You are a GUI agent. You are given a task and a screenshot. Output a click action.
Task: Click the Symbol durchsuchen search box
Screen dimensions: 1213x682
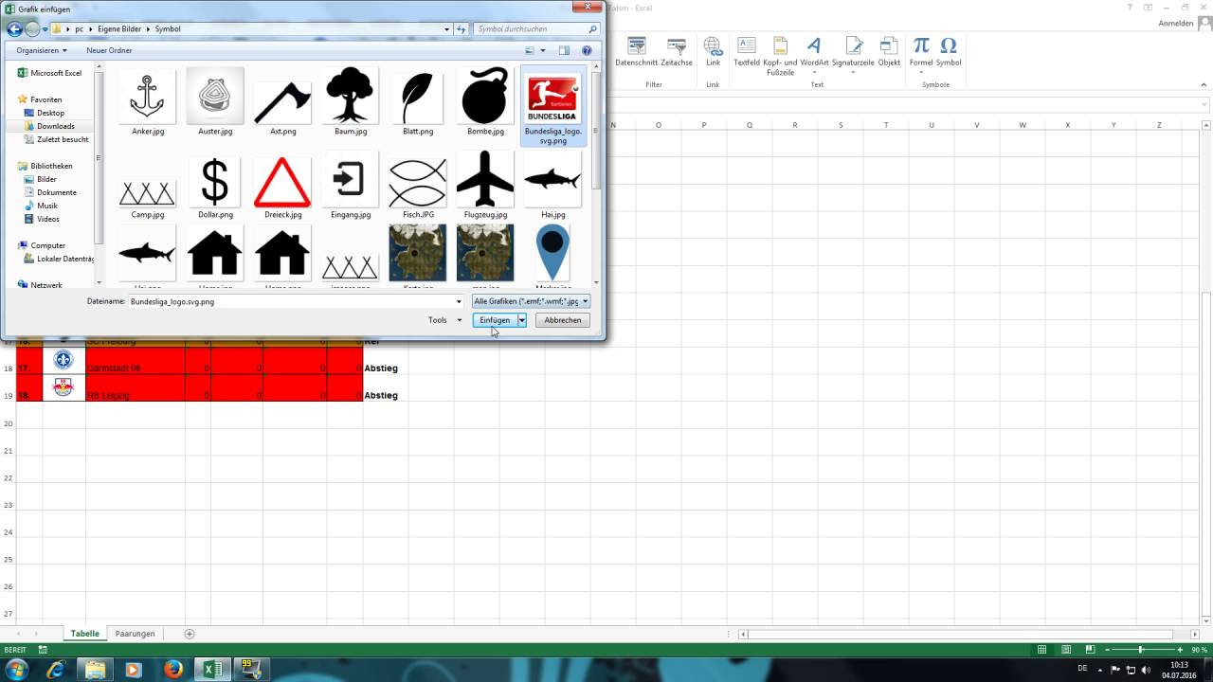[537, 29]
